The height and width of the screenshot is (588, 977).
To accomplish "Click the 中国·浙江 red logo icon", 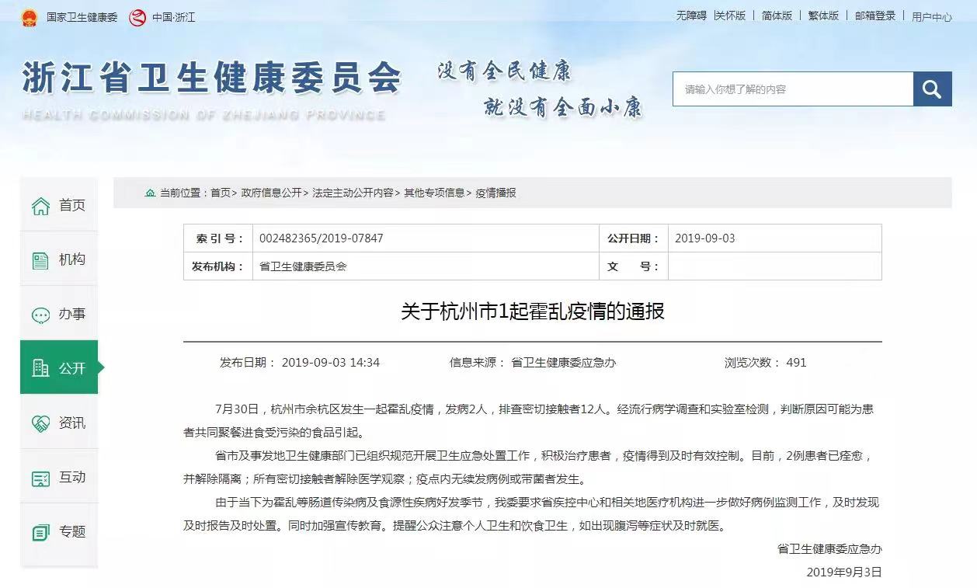I will 137,17.
